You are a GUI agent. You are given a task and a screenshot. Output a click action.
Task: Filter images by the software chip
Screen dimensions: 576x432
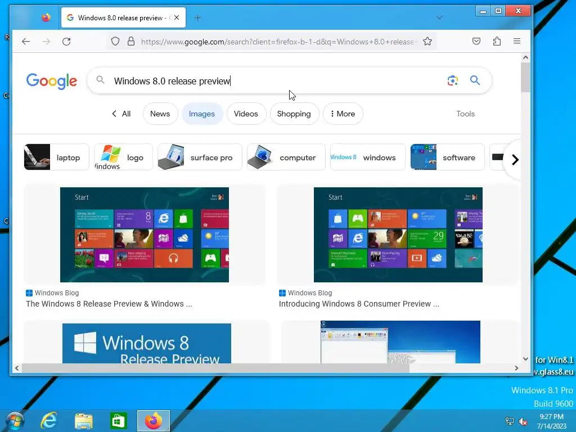(x=447, y=157)
